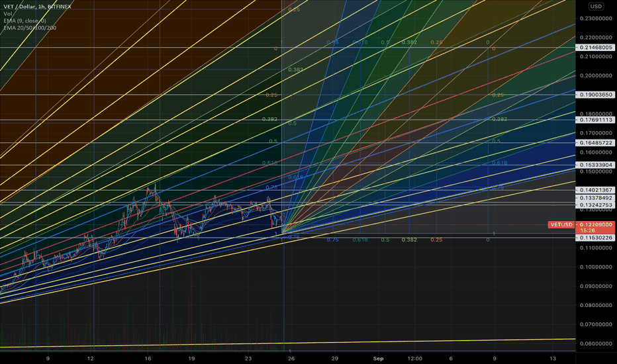Click the 0.17691113 price level label
This screenshot has height=364, width=617.
596,120
